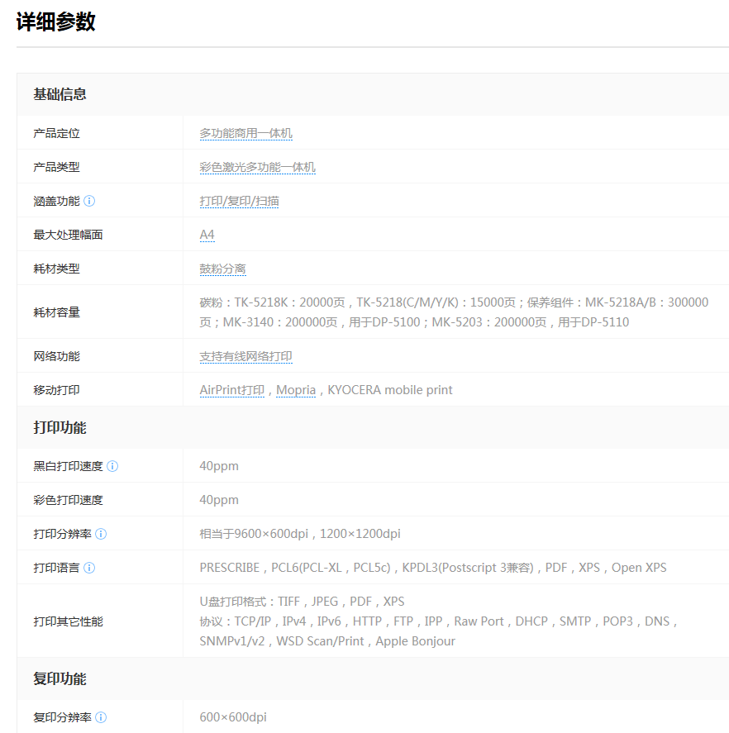Image resolution: width=729 pixels, height=733 pixels.
Task: Follow the 彩色激光多功能一体机 link
Action: (257, 167)
